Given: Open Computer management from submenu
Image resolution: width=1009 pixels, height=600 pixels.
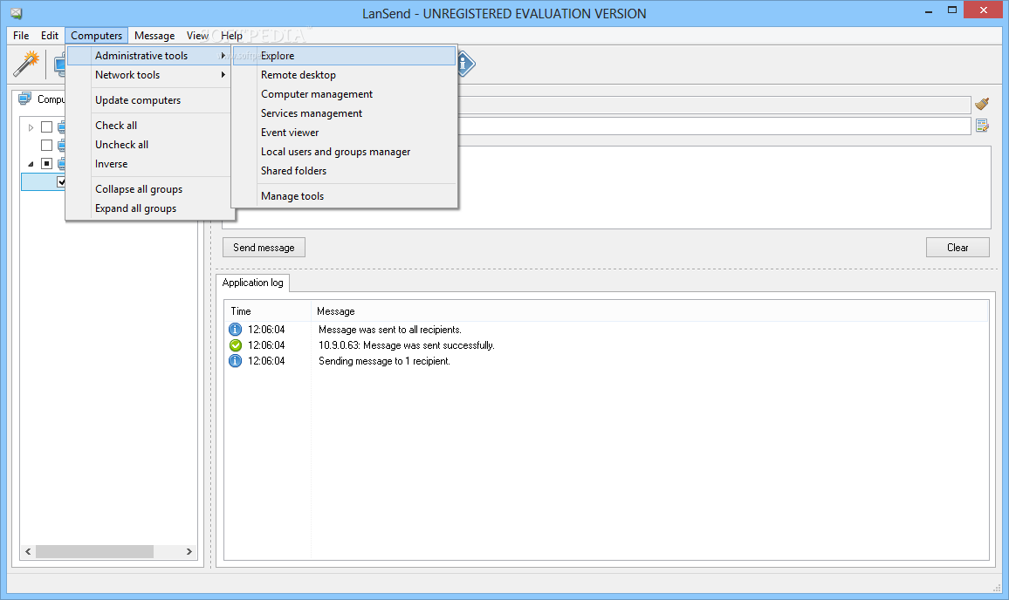Looking at the screenshot, I should pyautogui.click(x=344, y=94).
